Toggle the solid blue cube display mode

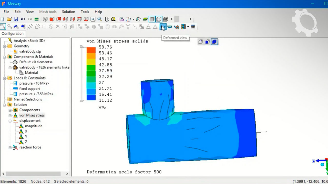coord(214,42)
